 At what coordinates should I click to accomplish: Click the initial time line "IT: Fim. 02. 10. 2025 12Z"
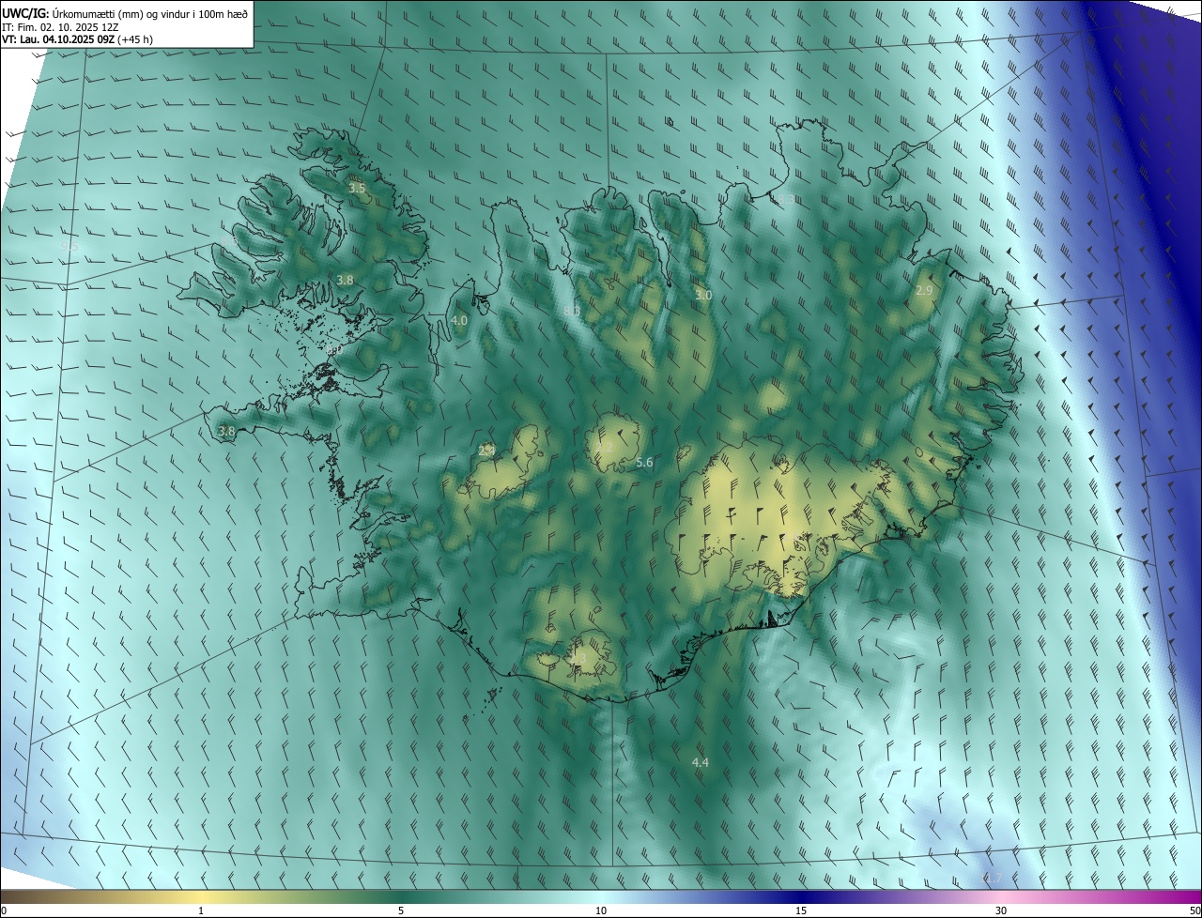pyautogui.click(x=61, y=26)
